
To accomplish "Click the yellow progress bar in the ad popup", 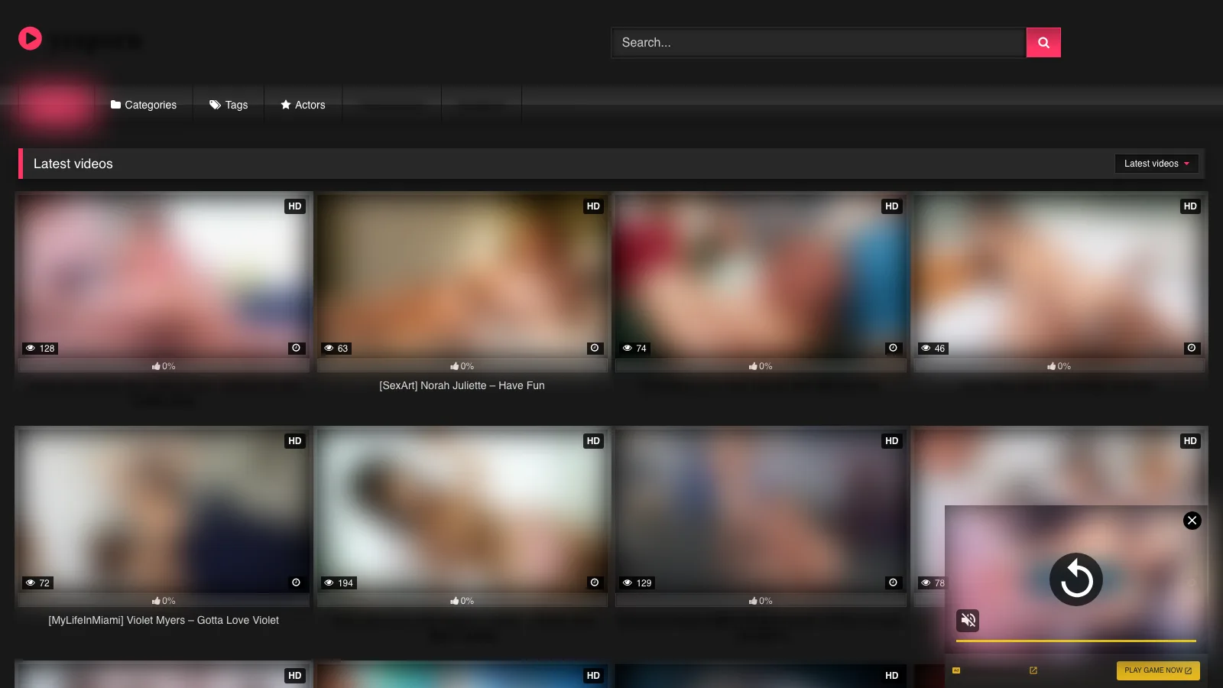I will [1076, 641].
